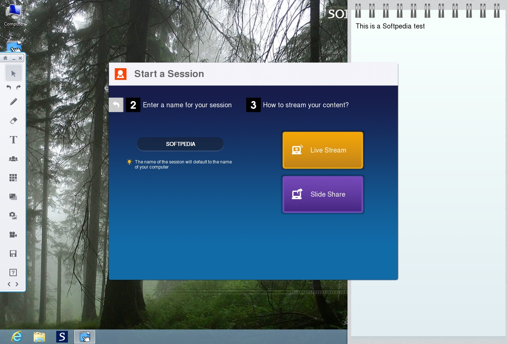Select the pointer arrow tool
Screen dimensions: 507x344
pyautogui.click(x=14, y=73)
